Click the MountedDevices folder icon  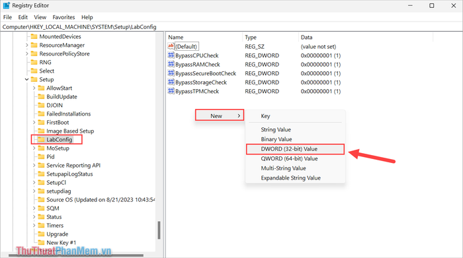click(34, 36)
